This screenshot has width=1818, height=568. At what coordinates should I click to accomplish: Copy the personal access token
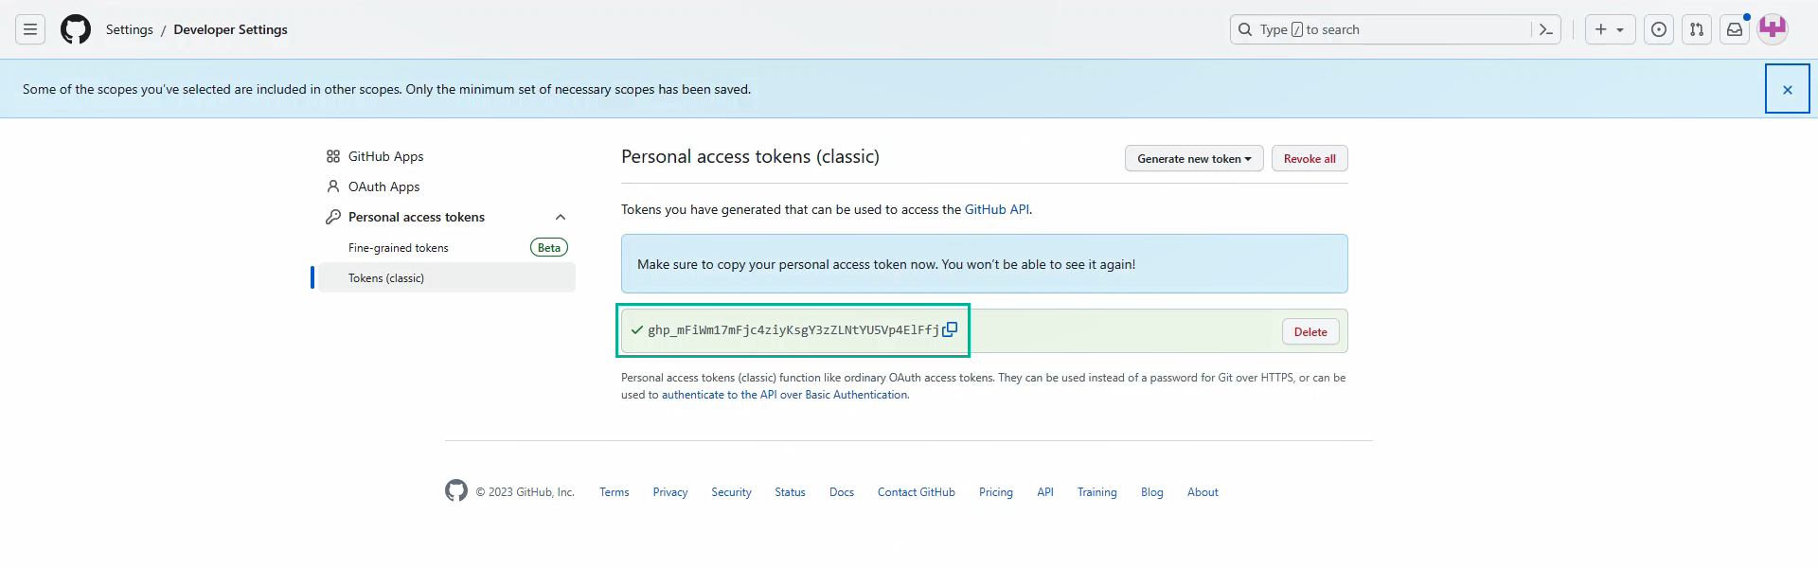(950, 329)
